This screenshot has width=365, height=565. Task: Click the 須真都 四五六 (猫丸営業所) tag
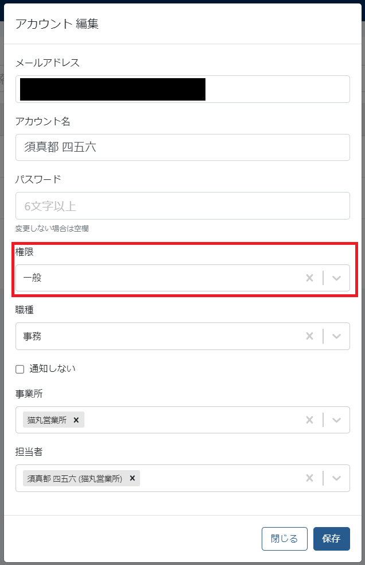75,478
